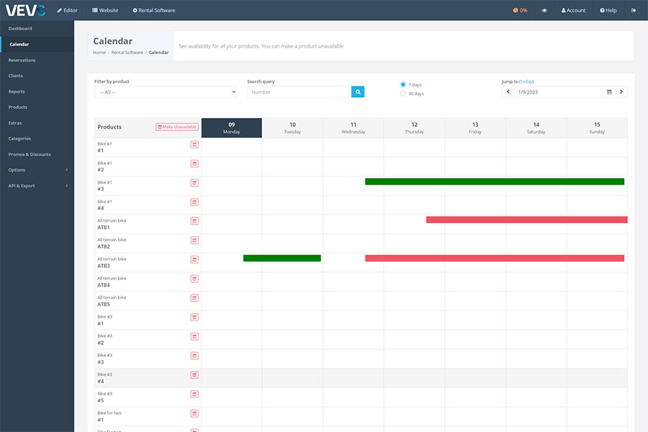
Task: Select the 15 Sunday column header
Action: [597, 127]
